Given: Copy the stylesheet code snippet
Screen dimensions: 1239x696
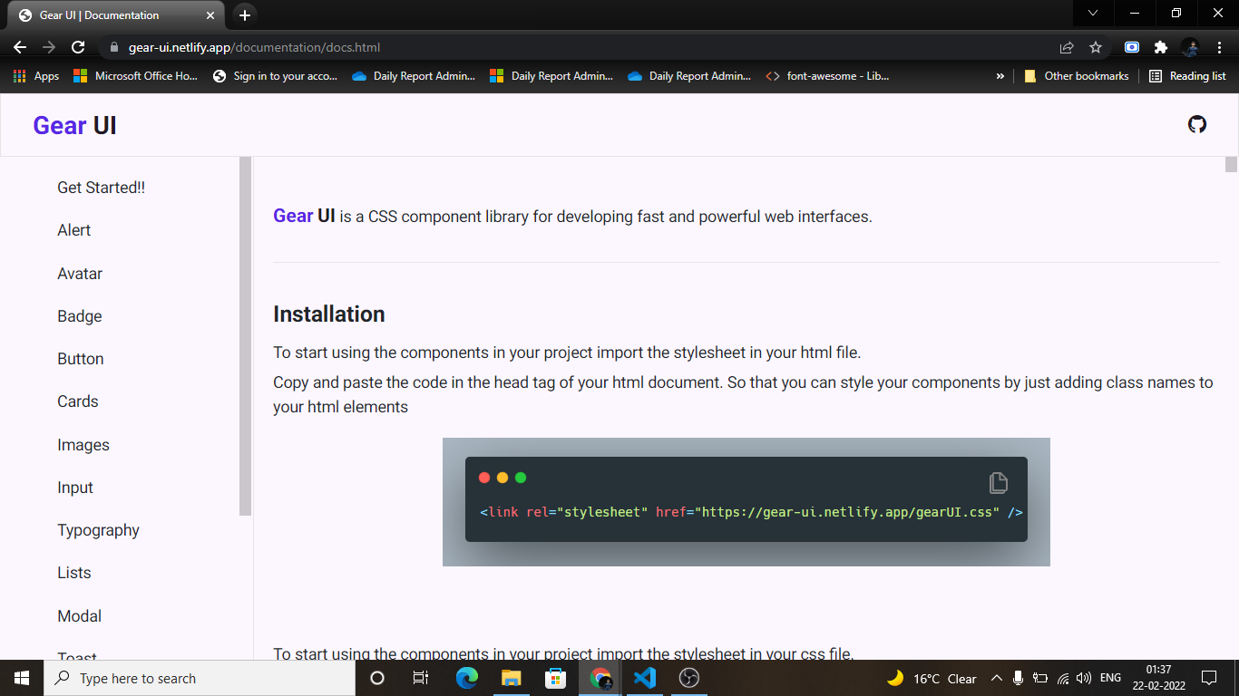Looking at the screenshot, I should click(x=998, y=483).
